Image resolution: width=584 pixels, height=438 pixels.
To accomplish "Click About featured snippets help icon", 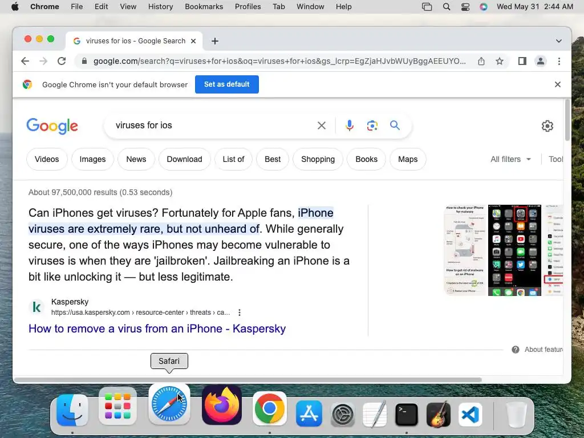I will click(x=516, y=350).
